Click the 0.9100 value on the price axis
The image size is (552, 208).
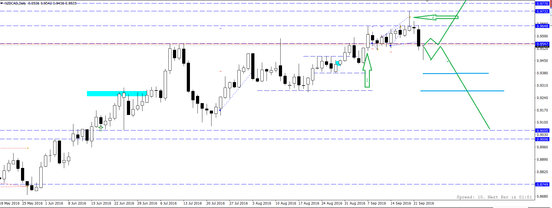(x=543, y=122)
